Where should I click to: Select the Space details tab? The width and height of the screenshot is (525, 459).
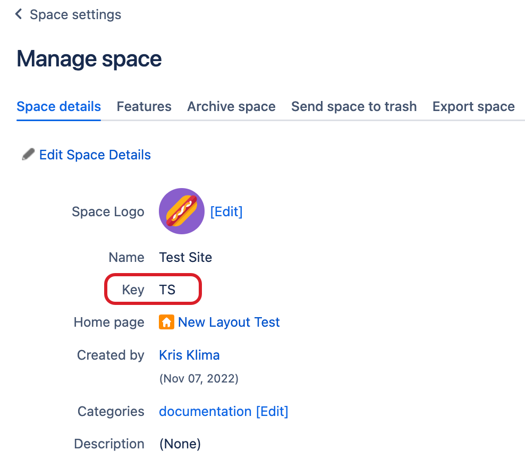(x=58, y=106)
